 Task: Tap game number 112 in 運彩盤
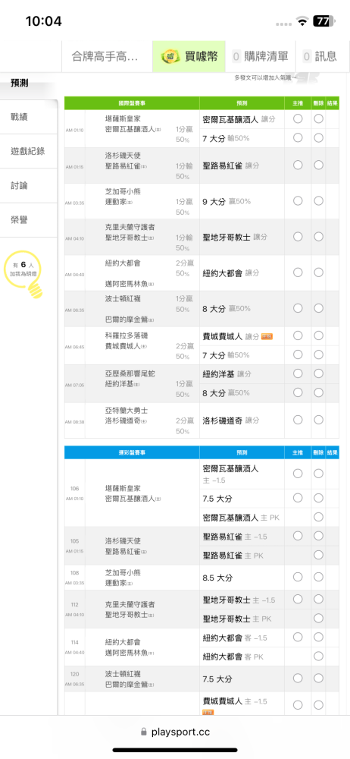(x=75, y=604)
